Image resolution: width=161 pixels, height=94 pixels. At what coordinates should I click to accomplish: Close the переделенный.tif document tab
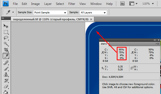click(91, 19)
